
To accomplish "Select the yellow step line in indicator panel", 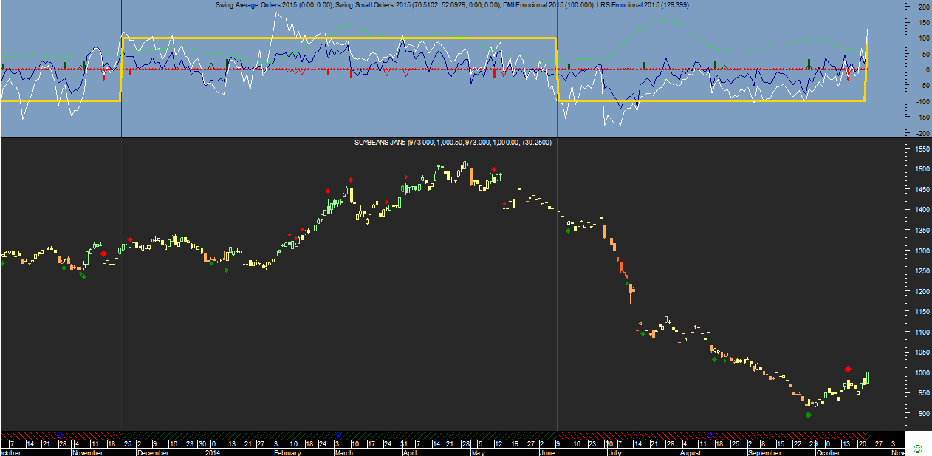I will click(332, 38).
